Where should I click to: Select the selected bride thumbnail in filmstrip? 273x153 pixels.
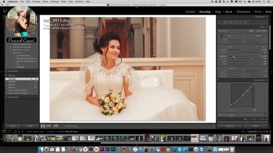195,138
